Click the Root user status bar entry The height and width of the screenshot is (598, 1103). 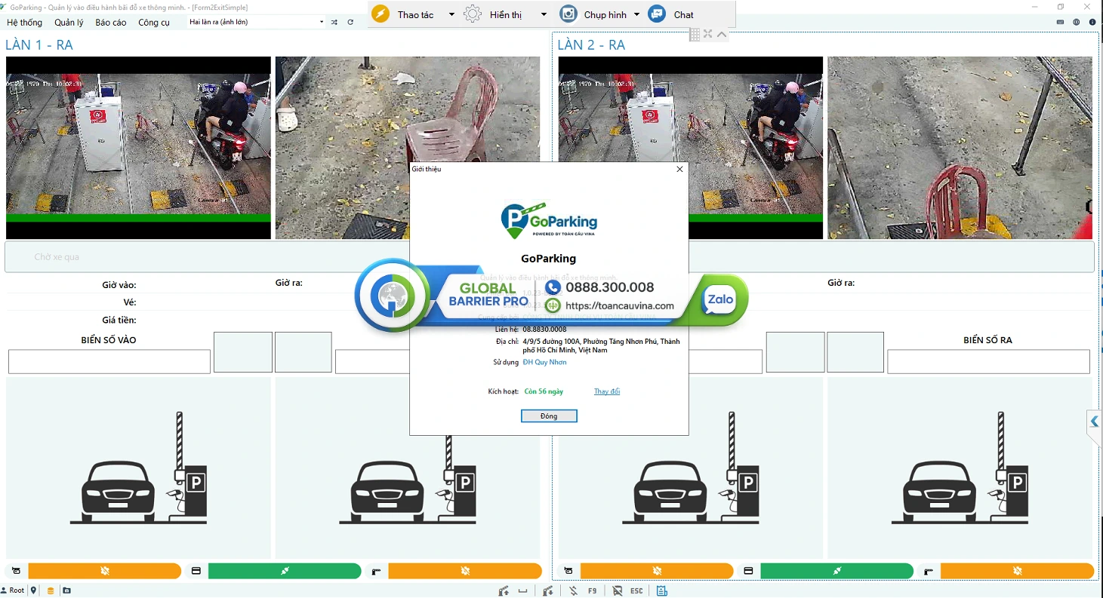(14, 590)
